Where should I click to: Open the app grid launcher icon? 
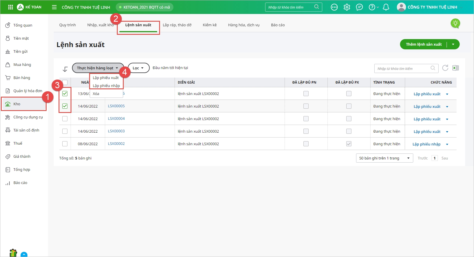[11, 7]
